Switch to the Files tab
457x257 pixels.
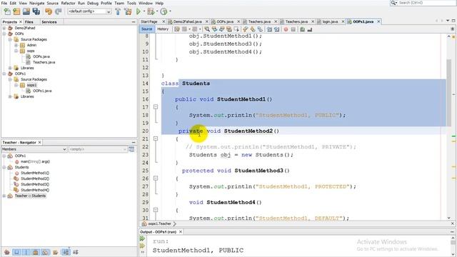coord(29,22)
